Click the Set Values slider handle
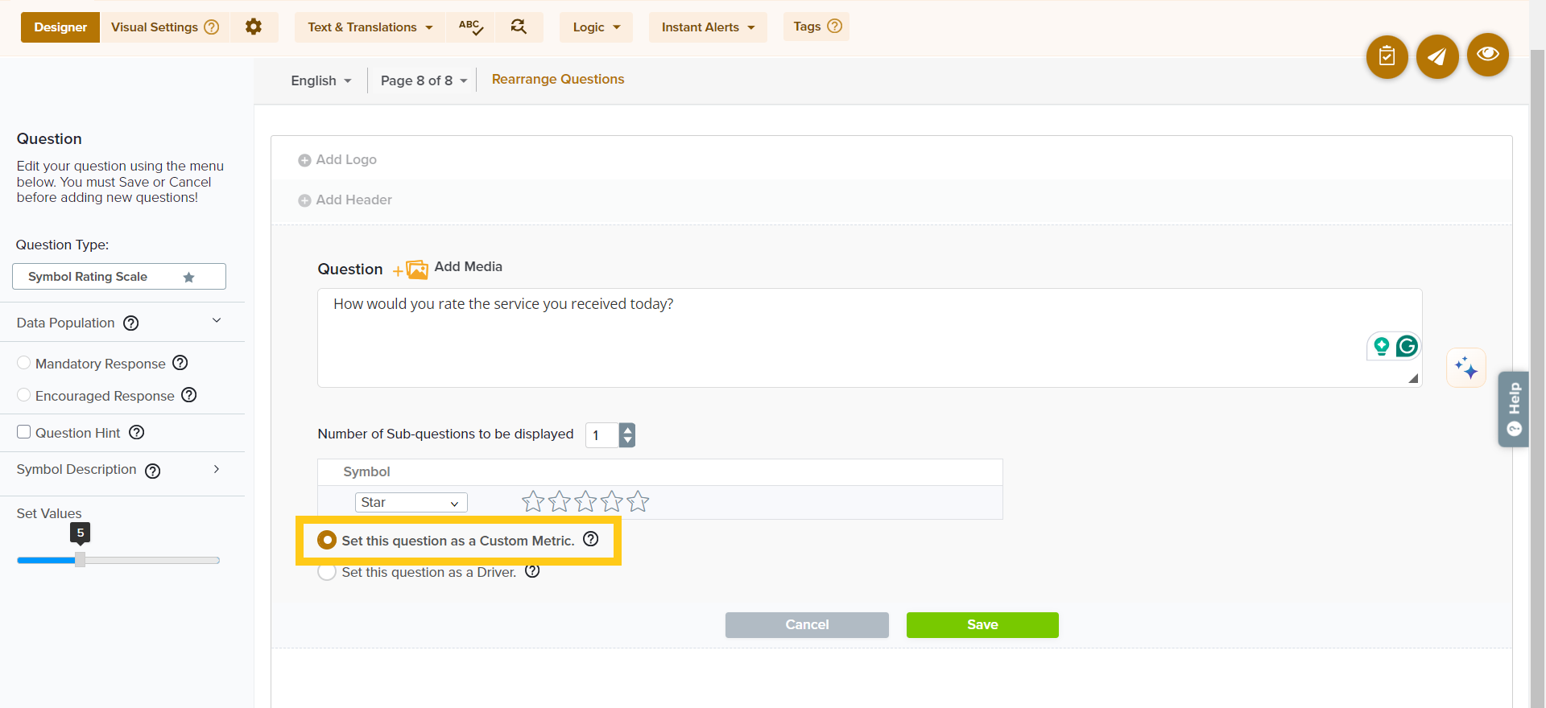Viewport: 1546px width, 708px height. click(81, 560)
